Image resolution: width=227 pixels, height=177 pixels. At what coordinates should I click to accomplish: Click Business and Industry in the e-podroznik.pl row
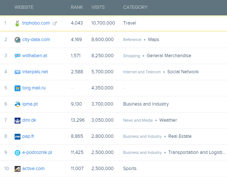pos(142,152)
